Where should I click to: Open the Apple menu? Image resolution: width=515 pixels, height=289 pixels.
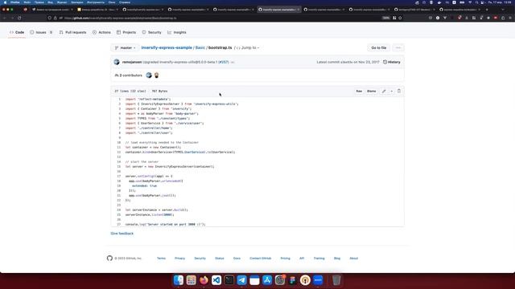pos(5,2)
